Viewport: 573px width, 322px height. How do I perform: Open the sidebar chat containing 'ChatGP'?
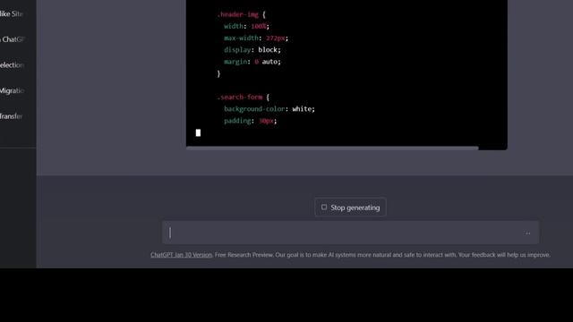(x=12, y=39)
